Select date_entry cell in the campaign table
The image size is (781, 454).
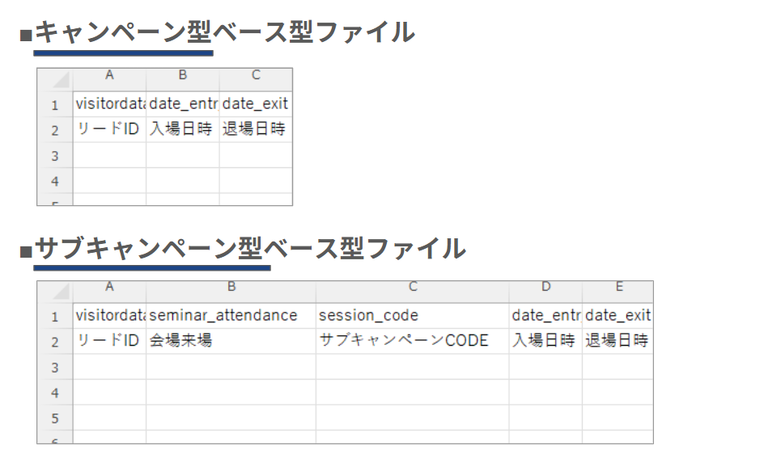[183, 103]
